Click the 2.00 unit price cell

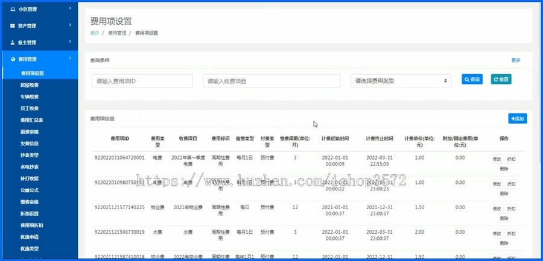(x=419, y=232)
